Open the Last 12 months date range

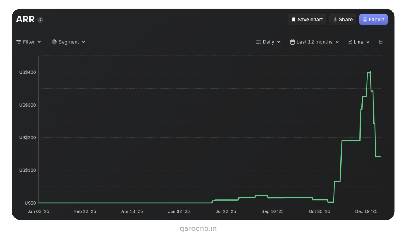314,42
